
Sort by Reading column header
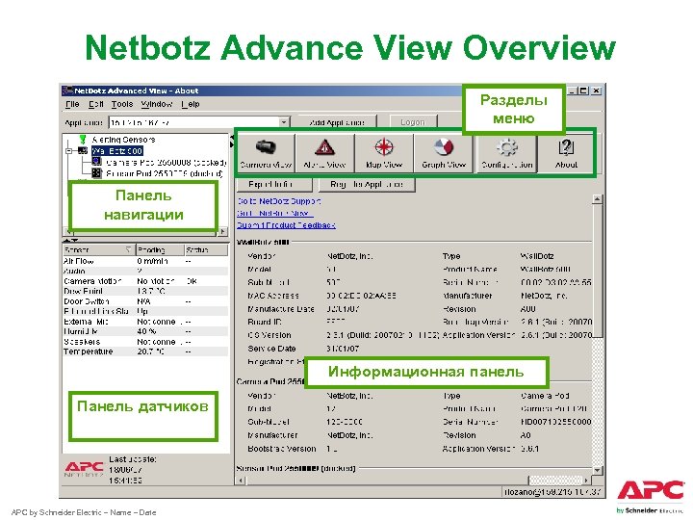point(159,249)
